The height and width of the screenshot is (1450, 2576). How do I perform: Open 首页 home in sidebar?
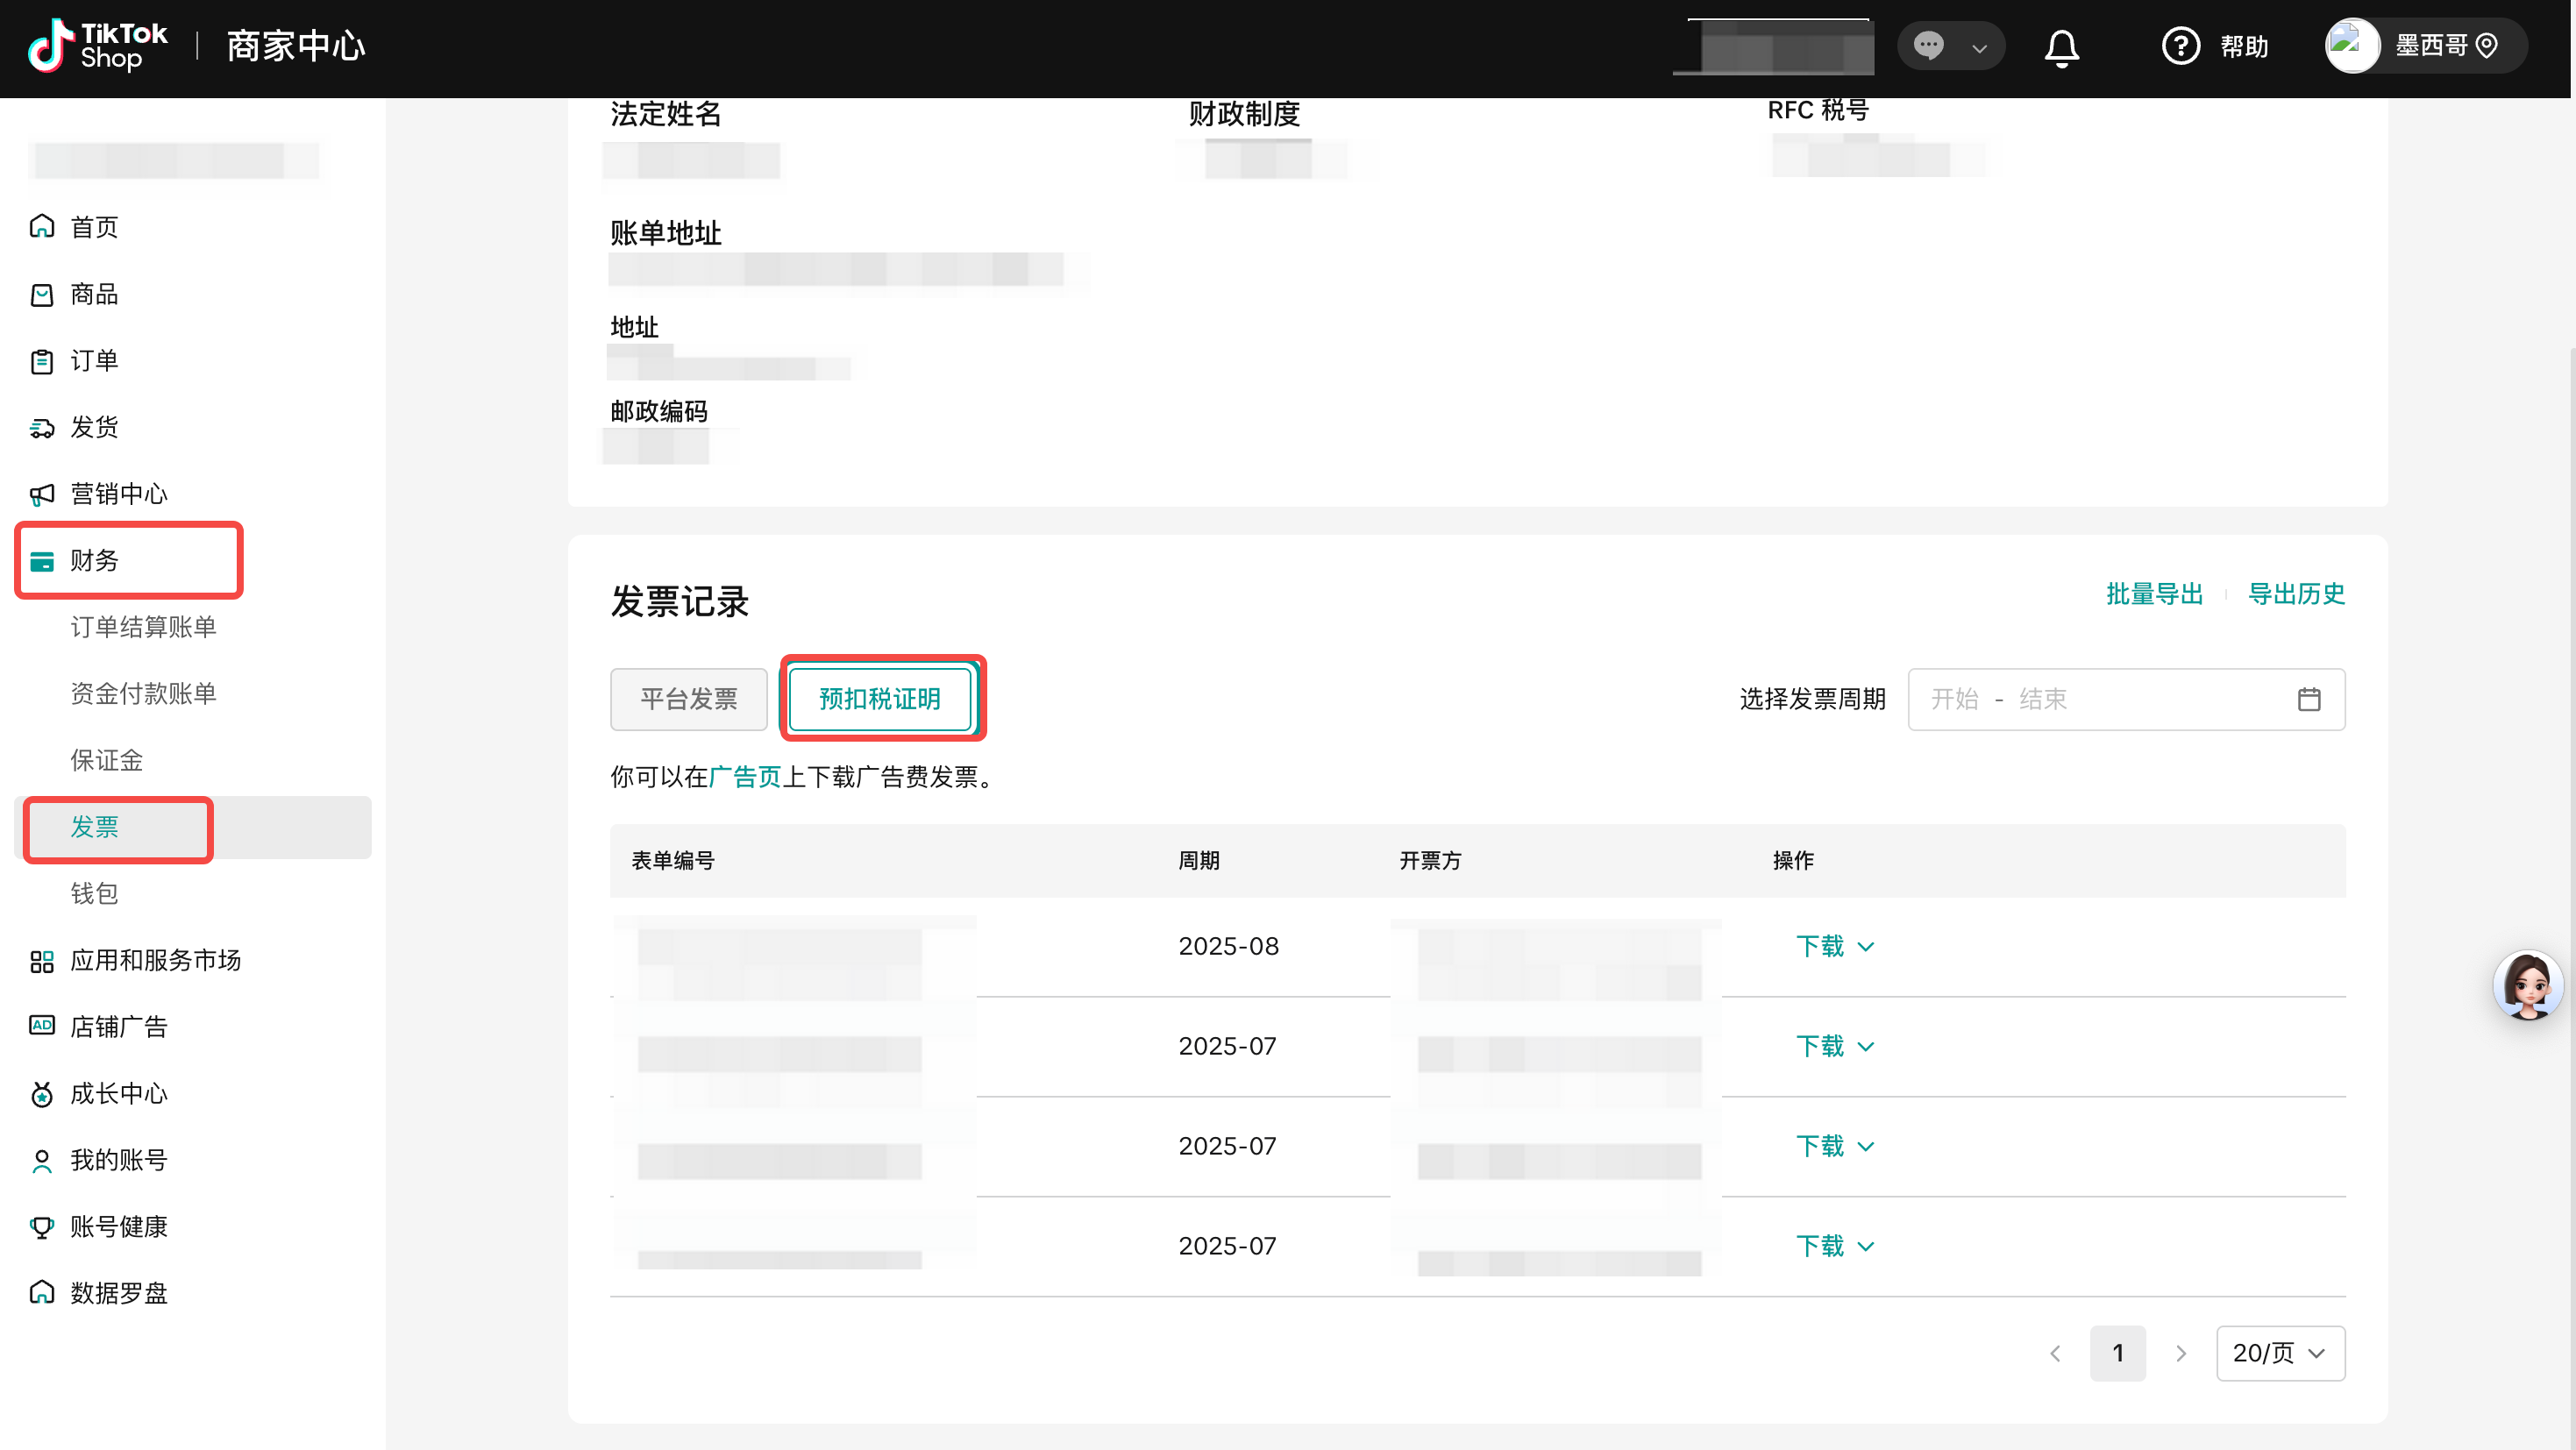(94, 227)
